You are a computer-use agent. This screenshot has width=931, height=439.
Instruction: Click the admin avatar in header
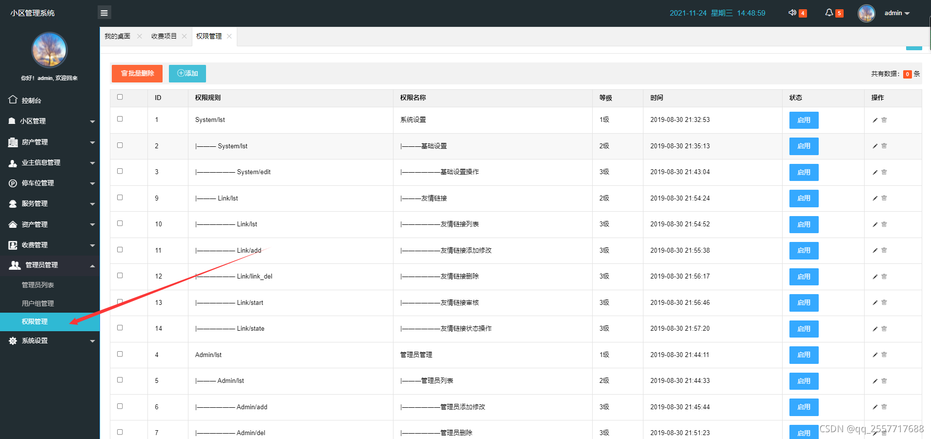point(867,13)
